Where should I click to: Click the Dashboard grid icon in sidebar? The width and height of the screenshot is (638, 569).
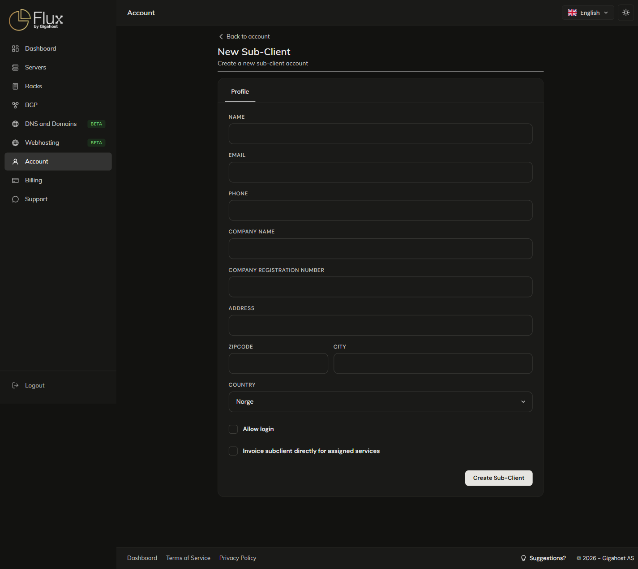click(x=15, y=48)
